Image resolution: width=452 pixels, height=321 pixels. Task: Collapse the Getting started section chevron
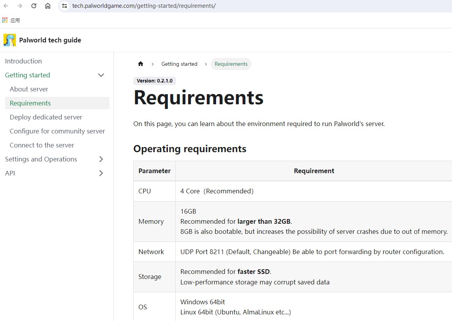pyautogui.click(x=101, y=75)
